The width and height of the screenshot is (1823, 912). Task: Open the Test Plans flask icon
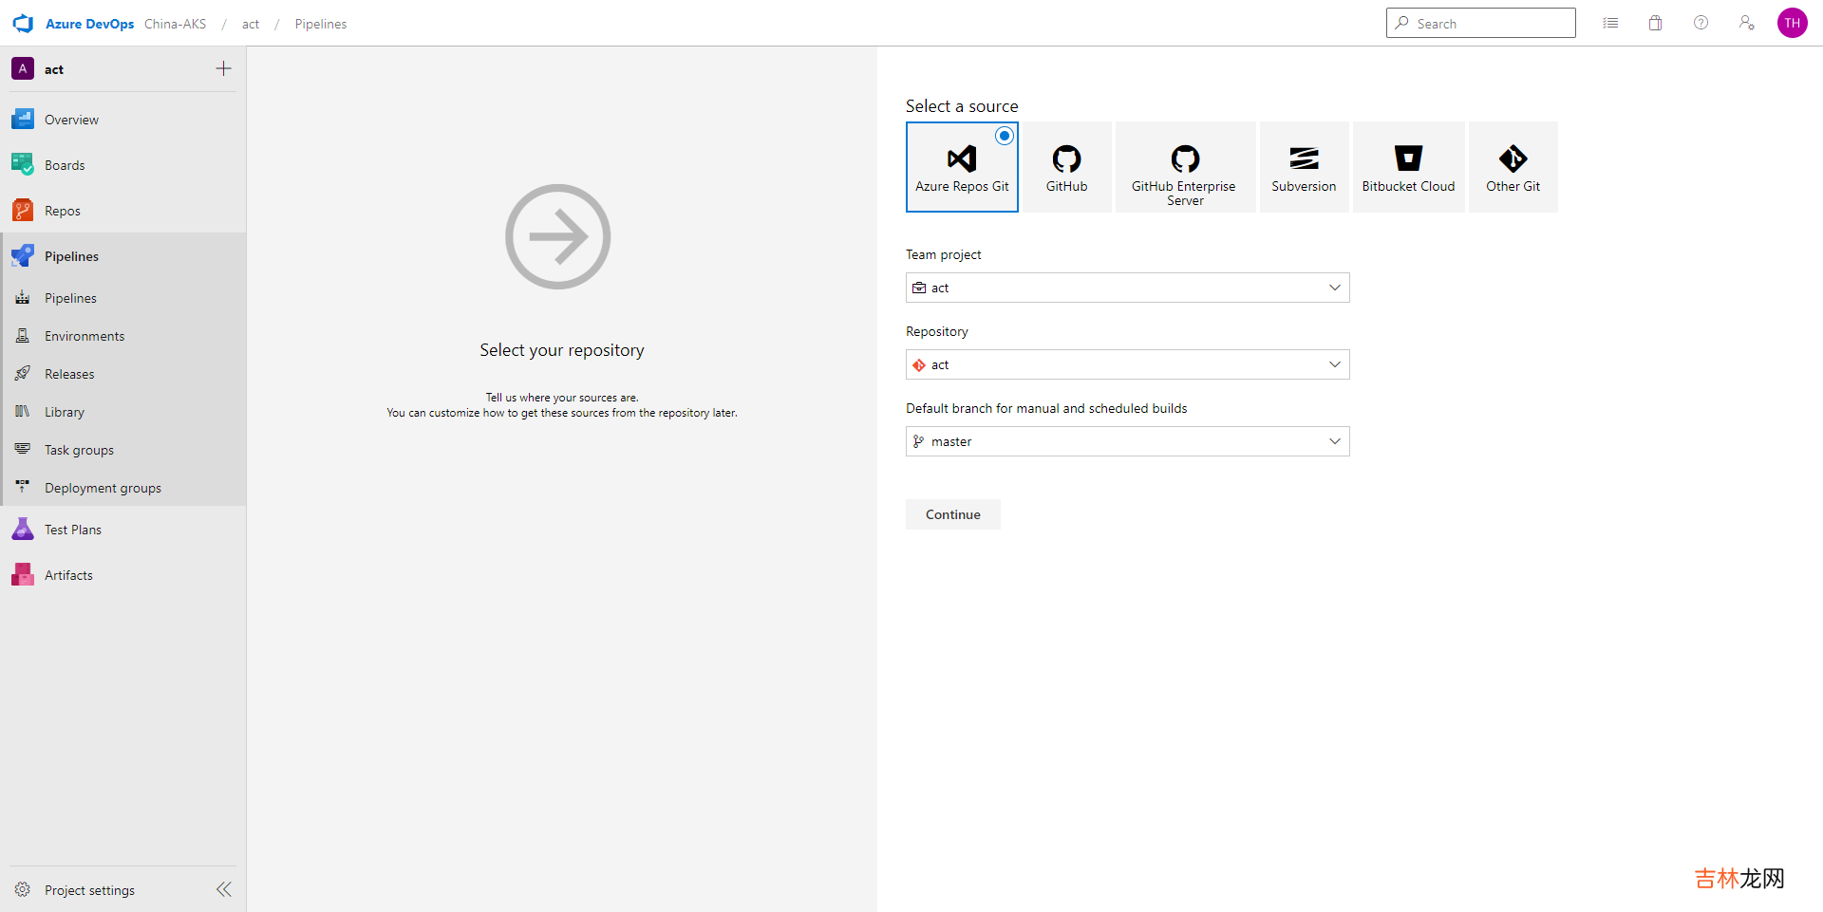[x=23, y=530]
